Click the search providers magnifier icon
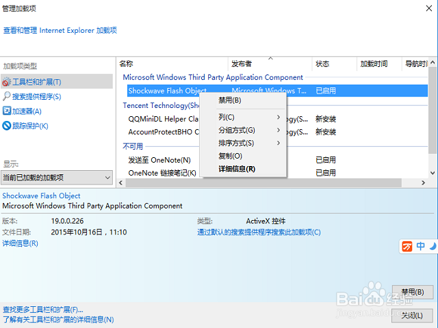Image resolution: width=438 pixels, height=328 pixels. click(x=6, y=96)
